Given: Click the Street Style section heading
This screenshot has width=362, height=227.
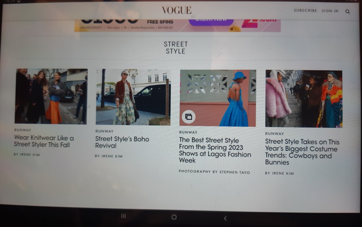Looking at the screenshot, I should coord(176,47).
